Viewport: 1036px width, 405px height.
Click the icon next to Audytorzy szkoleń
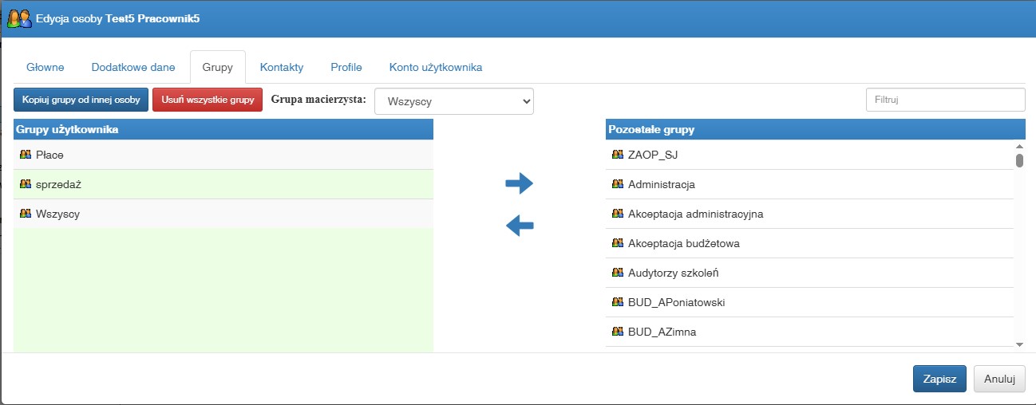[618, 273]
